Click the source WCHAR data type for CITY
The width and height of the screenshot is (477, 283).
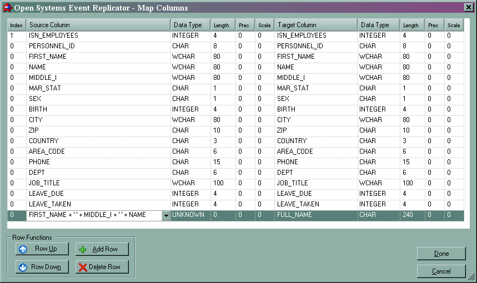pyautogui.click(x=190, y=120)
